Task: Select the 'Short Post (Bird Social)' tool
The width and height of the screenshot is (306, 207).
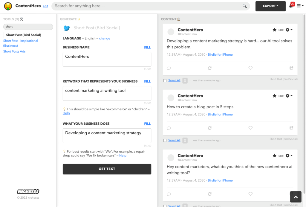Action: coord(24,35)
